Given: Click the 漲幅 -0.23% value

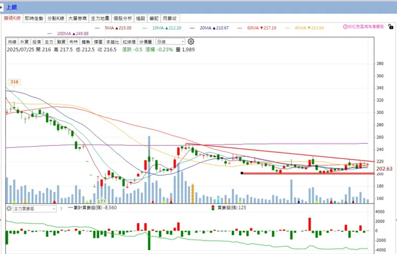Looking at the screenshot, I should pyautogui.click(x=159, y=50).
